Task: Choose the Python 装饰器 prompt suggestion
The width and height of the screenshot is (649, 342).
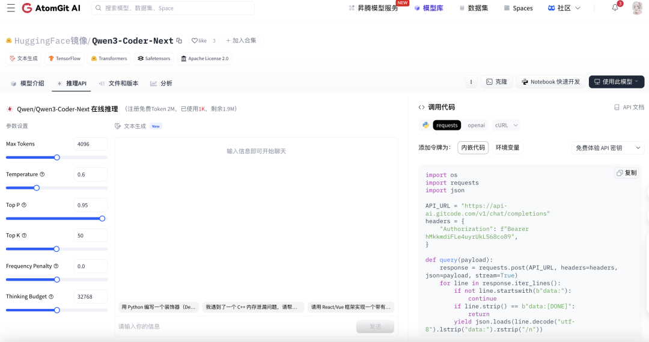Action: 159,307
